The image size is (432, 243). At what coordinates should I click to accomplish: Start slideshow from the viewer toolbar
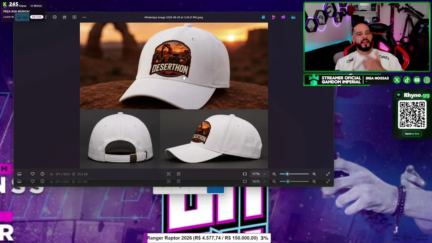point(75,17)
